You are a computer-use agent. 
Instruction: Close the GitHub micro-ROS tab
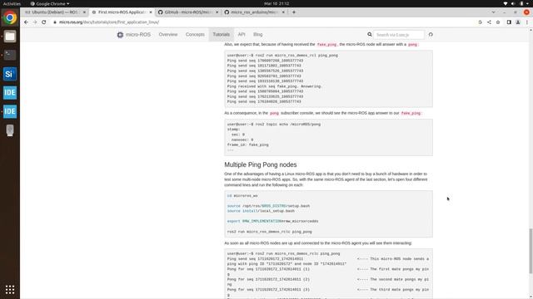click(x=217, y=12)
